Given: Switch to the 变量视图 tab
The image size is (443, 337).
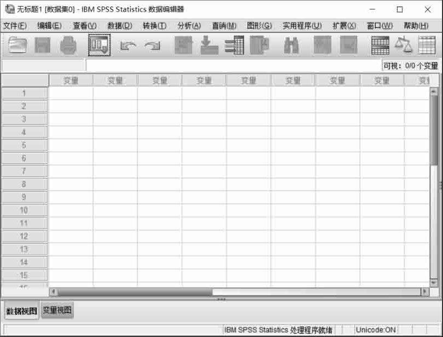Looking at the screenshot, I should [x=57, y=310].
